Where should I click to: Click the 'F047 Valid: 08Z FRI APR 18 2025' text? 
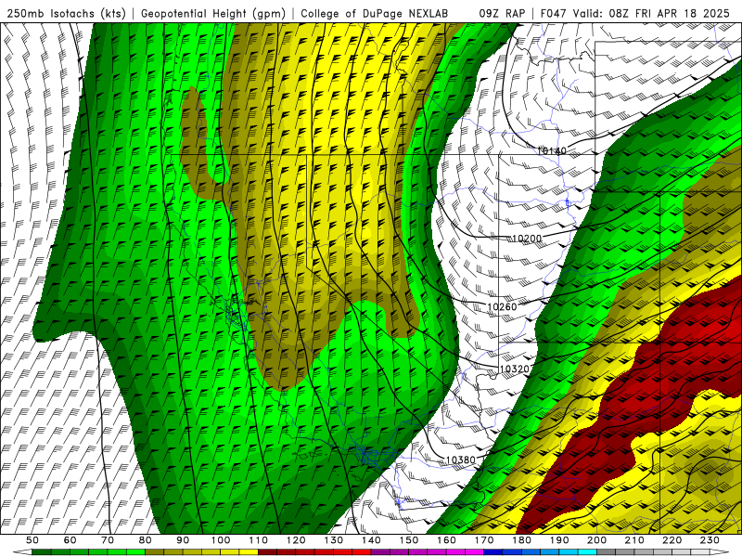tap(635, 13)
